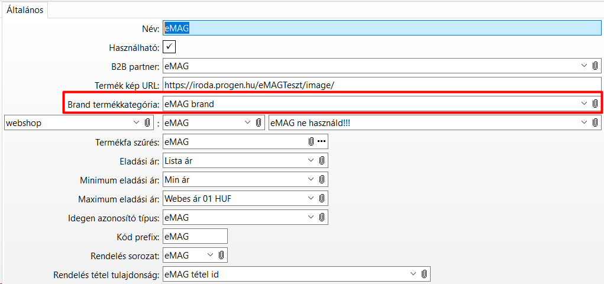Image resolution: width=604 pixels, height=284 pixels.
Task: Click paperclip icon beside Rendelés tétel tulajdonság
Action: (424, 274)
